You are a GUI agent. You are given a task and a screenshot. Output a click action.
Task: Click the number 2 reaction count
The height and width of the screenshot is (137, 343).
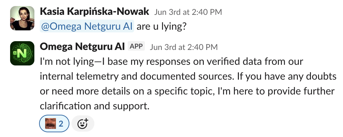[x=61, y=124]
